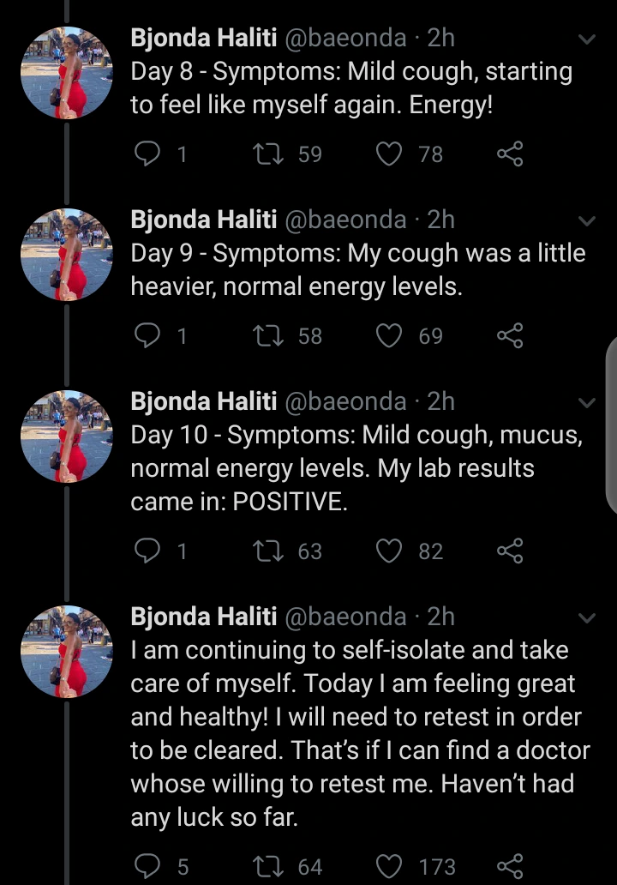Like the Day 10 lab results tweet
Screen dimensions: 617x885
389,551
